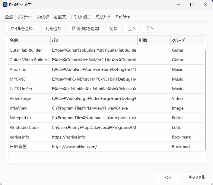Open the フォルダ tab
Screen dimensions: 213x185
[43, 17]
